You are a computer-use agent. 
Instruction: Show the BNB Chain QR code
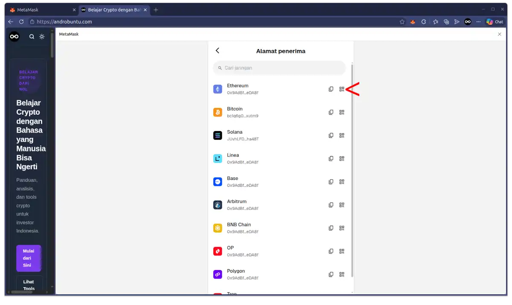(x=342, y=228)
